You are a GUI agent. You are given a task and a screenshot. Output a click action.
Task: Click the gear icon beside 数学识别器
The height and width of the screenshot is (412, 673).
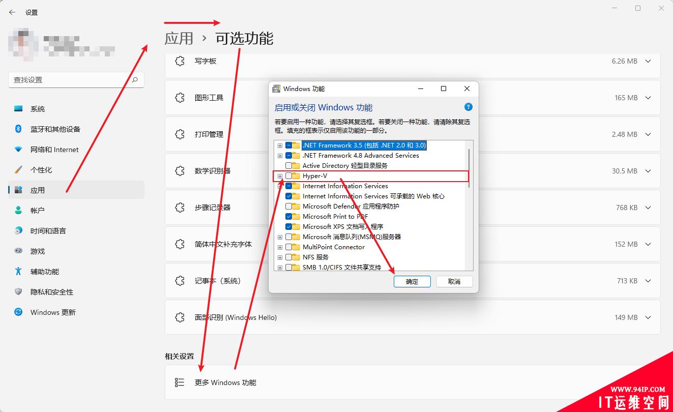pos(180,171)
